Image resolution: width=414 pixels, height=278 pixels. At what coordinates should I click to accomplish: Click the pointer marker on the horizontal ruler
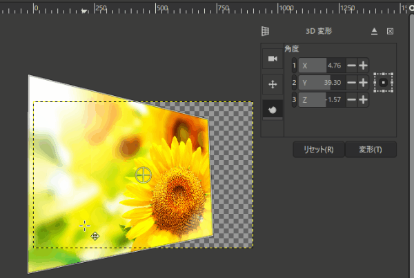pyautogui.click(x=84, y=11)
